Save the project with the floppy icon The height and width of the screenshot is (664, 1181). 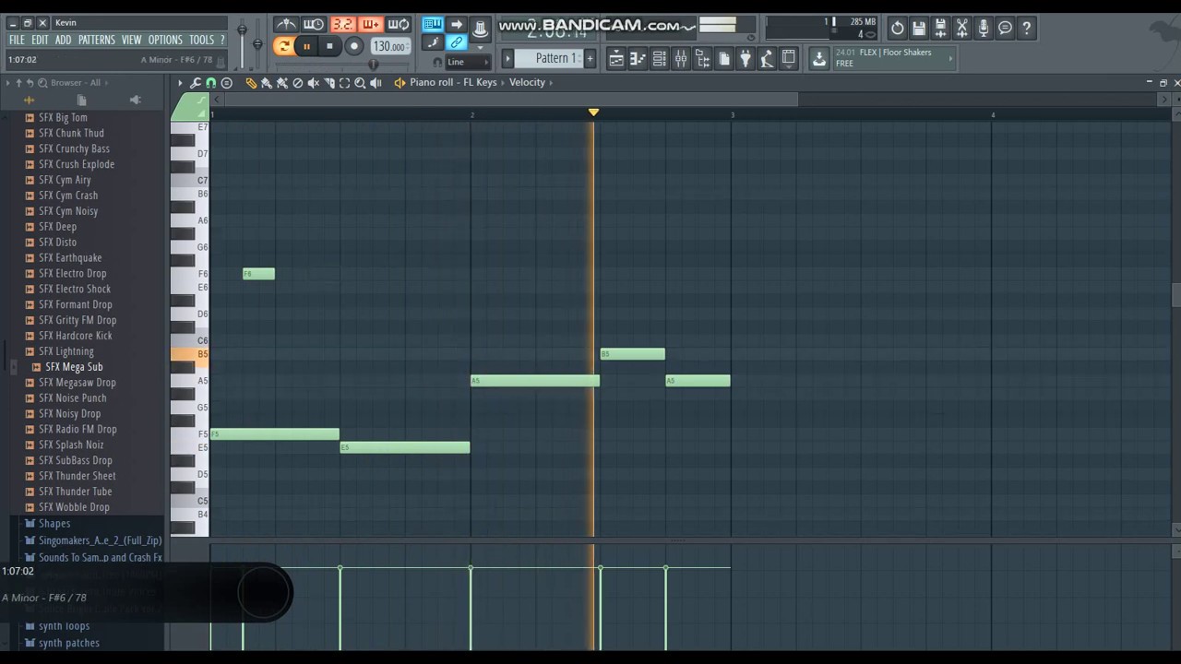tap(919, 28)
